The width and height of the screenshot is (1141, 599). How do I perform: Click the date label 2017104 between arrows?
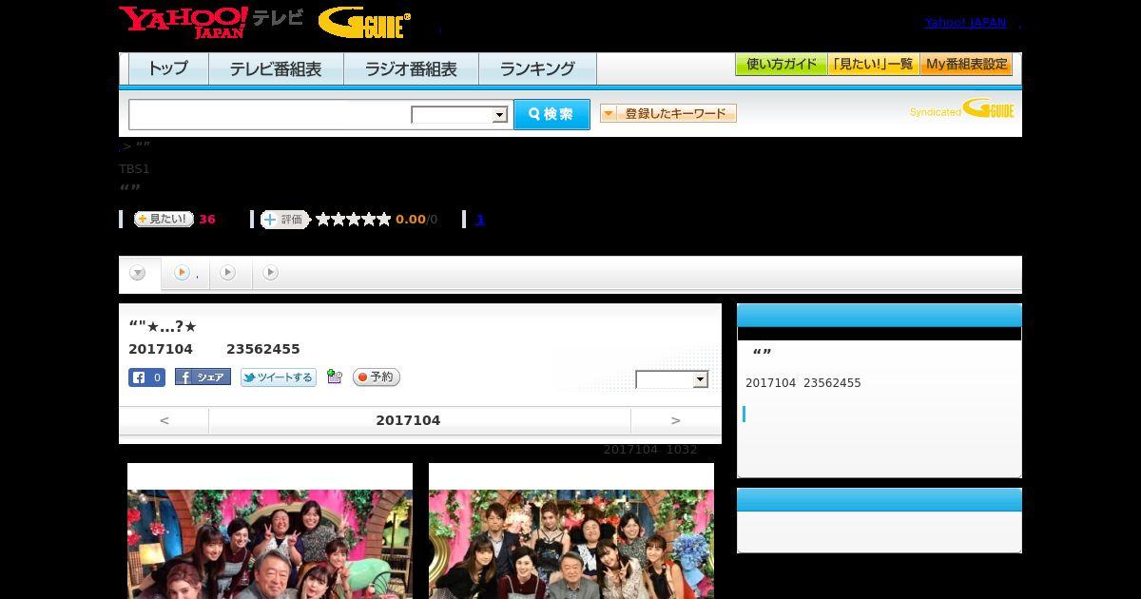(x=408, y=420)
